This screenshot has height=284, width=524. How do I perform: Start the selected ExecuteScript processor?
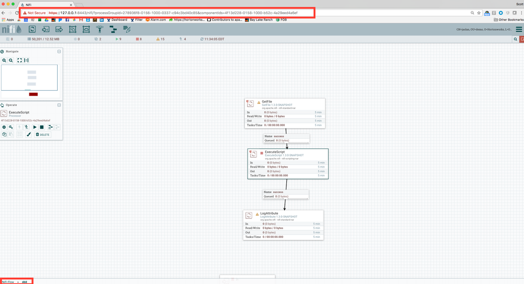pyautogui.click(x=35, y=127)
